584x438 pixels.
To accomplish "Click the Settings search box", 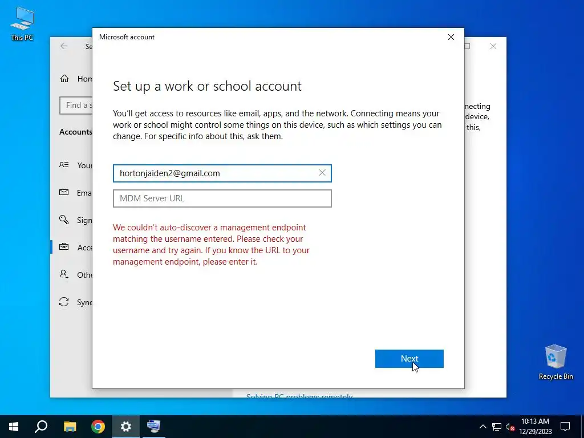I will pos(76,106).
